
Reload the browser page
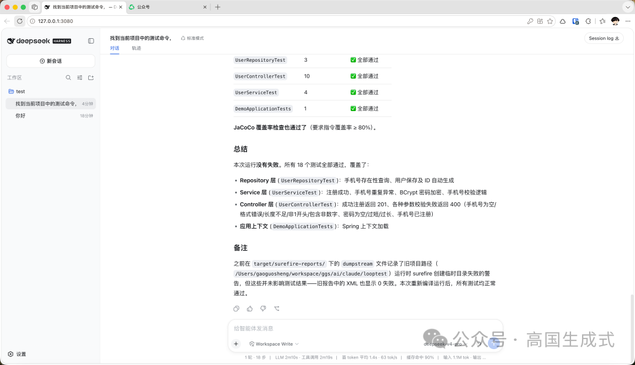pos(19,21)
